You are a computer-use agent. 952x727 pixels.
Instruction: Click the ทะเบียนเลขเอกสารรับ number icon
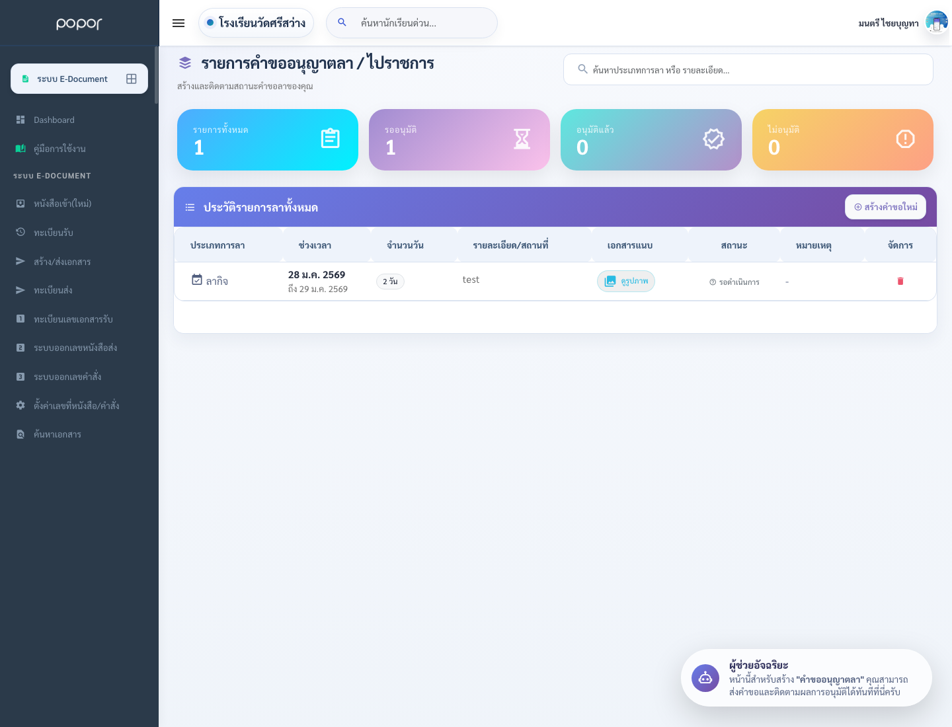[20, 319]
